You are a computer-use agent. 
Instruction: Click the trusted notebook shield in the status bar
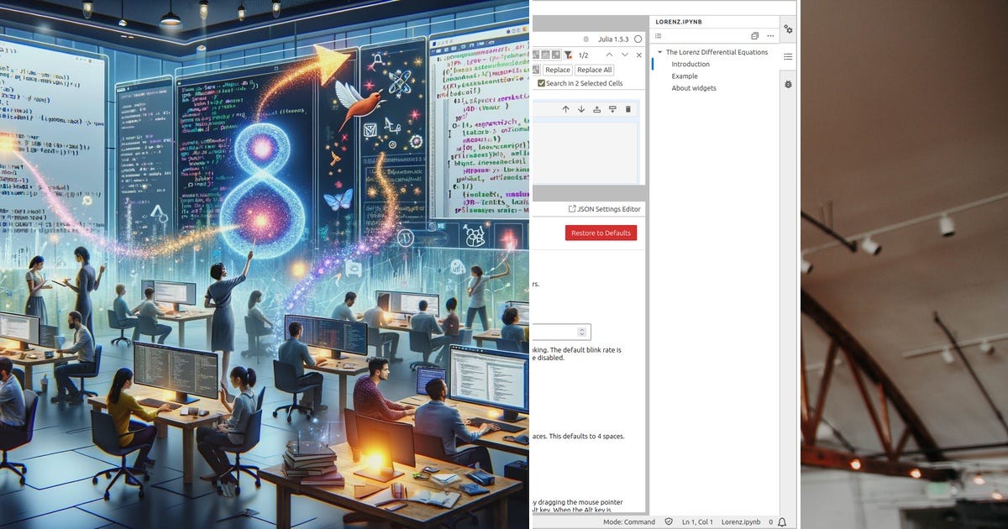669,521
